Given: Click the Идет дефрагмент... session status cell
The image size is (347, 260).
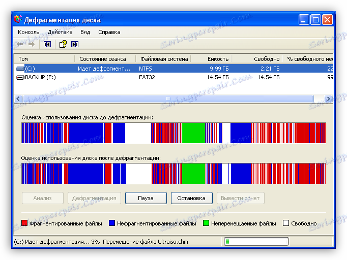Looking at the screenshot, I should pos(104,69).
